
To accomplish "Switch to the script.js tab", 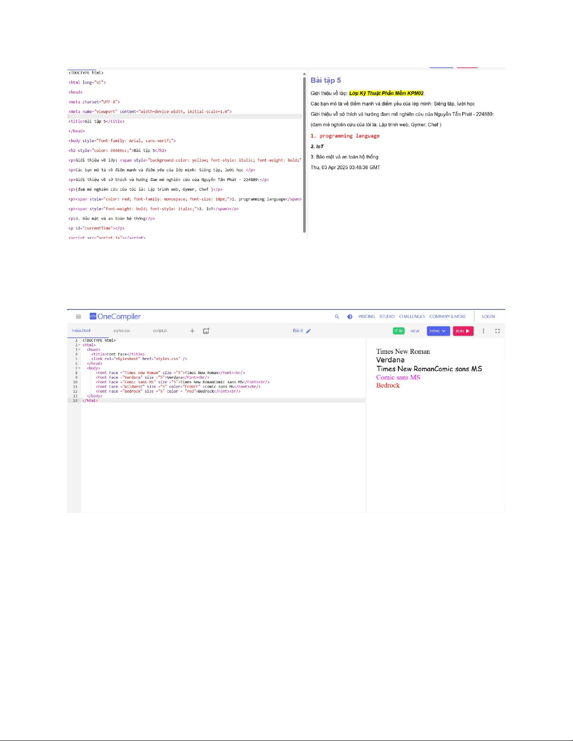I will pyautogui.click(x=160, y=331).
